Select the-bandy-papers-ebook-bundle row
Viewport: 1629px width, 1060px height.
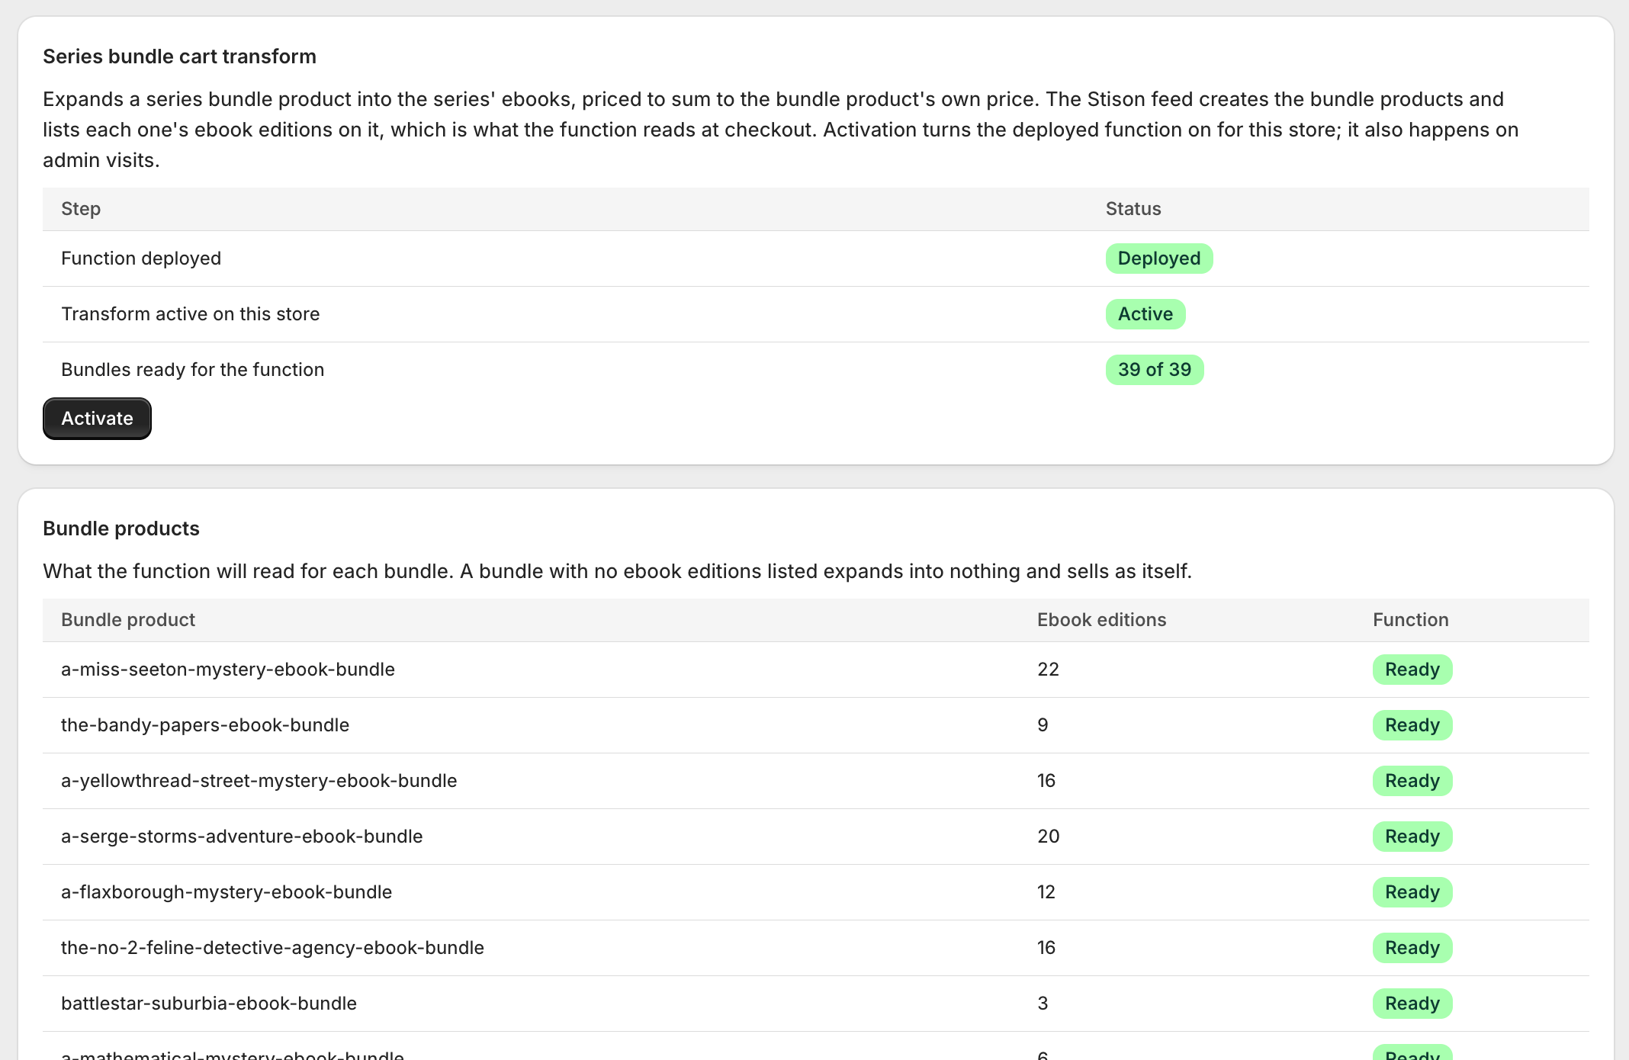point(816,725)
